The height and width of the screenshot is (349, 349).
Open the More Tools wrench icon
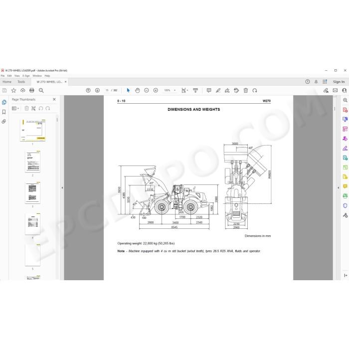pyautogui.click(x=345, y=215)
